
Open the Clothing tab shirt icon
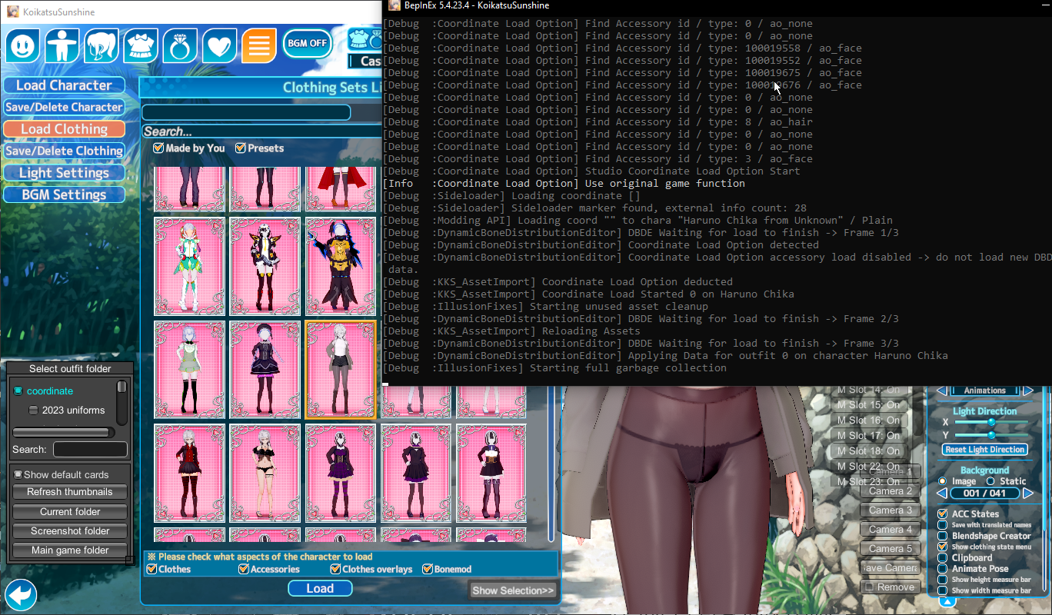point(141,46)
